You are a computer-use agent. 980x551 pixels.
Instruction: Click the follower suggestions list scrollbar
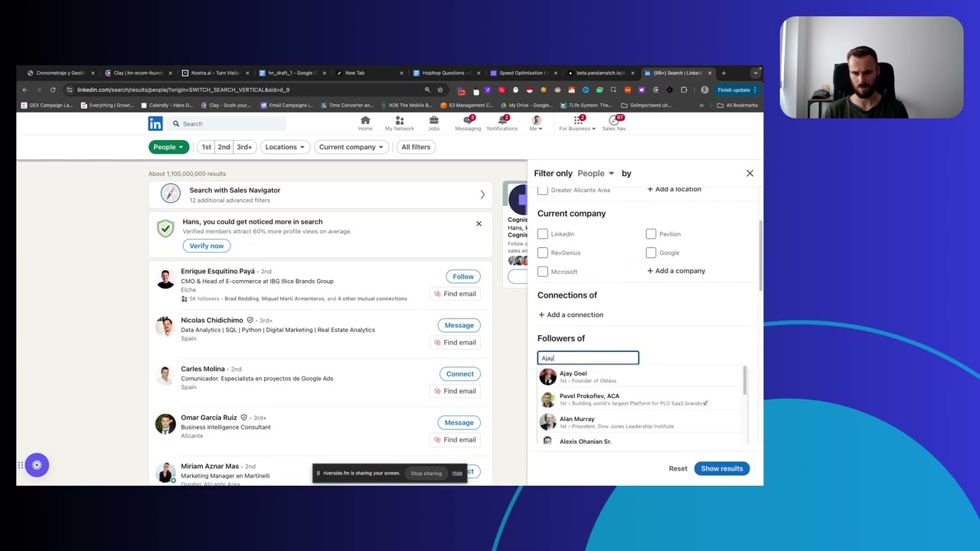pos(744,381)
